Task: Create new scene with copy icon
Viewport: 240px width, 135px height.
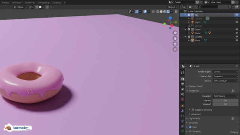Action: tap(197, 2)
